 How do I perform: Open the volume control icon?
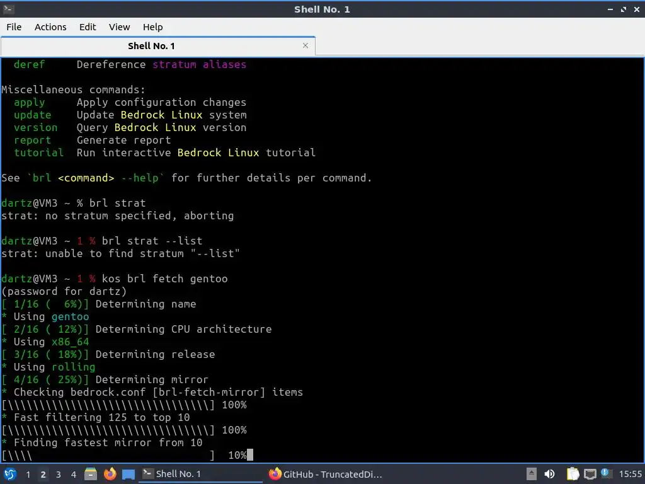(x=549, y=474)
